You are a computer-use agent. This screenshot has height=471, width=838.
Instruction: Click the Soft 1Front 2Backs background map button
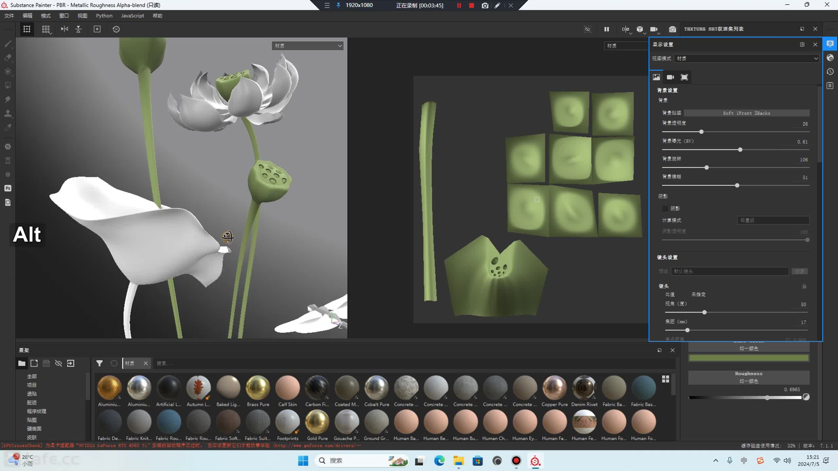tap(747, 113)
